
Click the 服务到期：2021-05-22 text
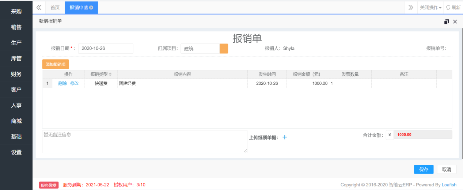pos(86,185)
